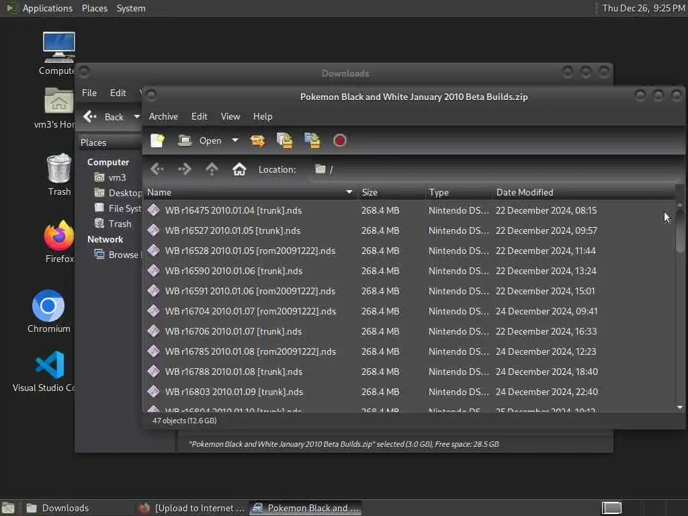The height and width of the screenshot is (516, 688).
Task: Click the 24 December 2024, 22:40 date cell
Action: click(x=547, y=392)
